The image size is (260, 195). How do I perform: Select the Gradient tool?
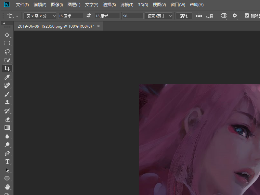click(x=7, y=128)
